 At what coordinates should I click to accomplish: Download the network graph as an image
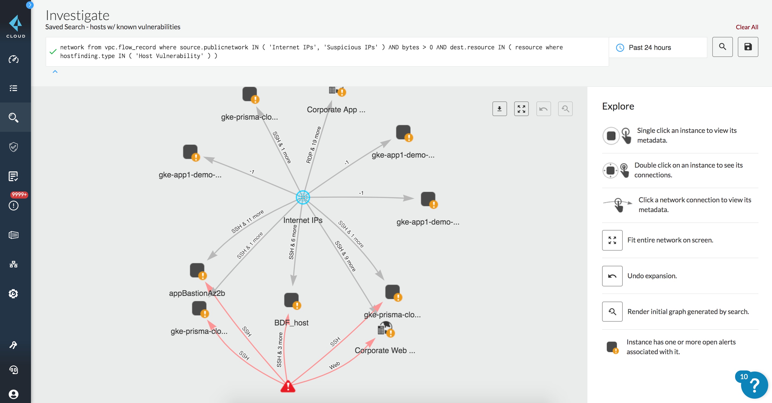click(x=499, y=109)
